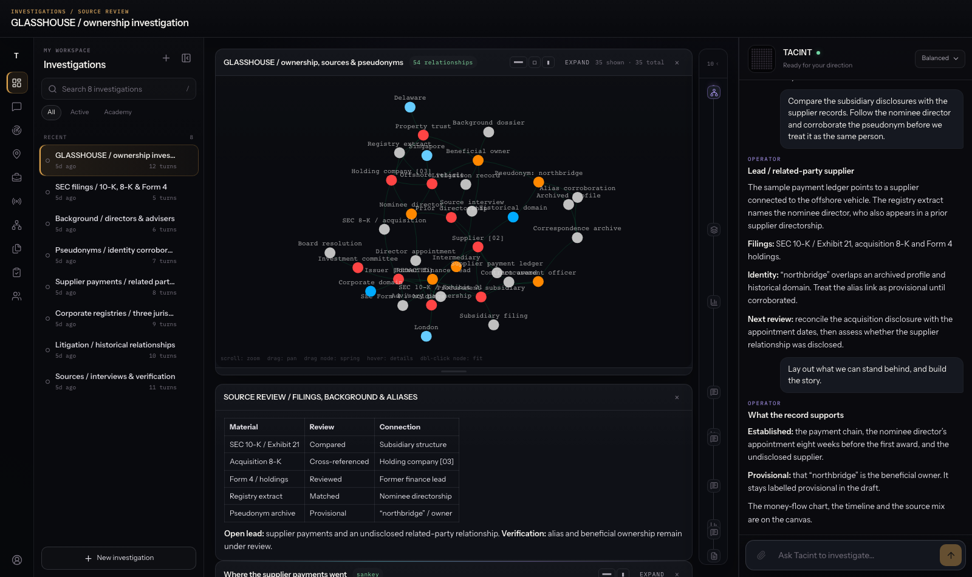Jump to graph card via timeline network icon
972x577 pixels.
pyautogui.click(x=714, y=92)
